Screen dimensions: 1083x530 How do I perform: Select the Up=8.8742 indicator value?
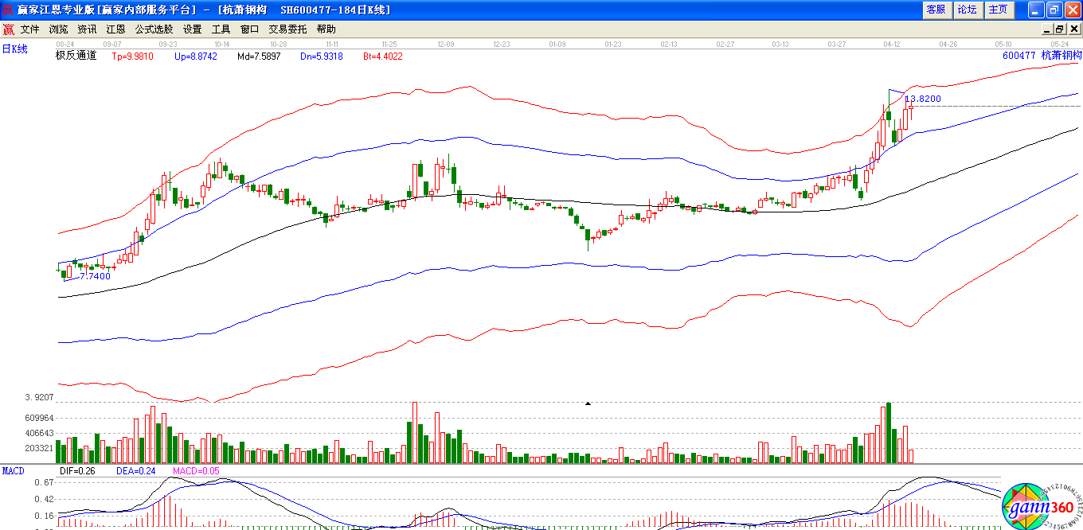click(x=195, y=57)
